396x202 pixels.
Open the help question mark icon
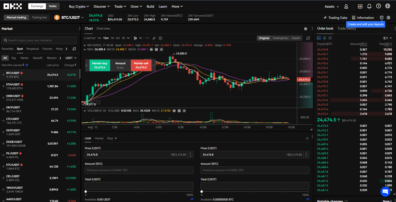[378, 6]
